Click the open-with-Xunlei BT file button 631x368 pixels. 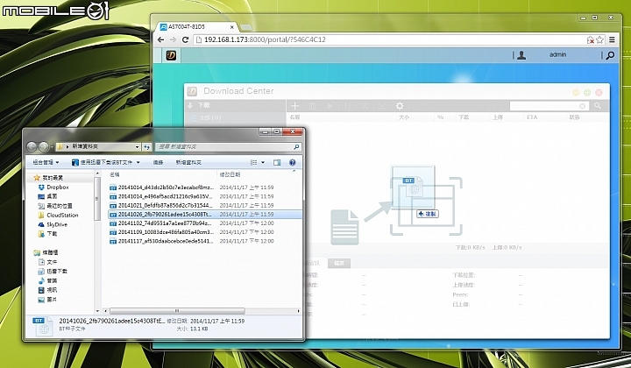click(x=102, y=162)
